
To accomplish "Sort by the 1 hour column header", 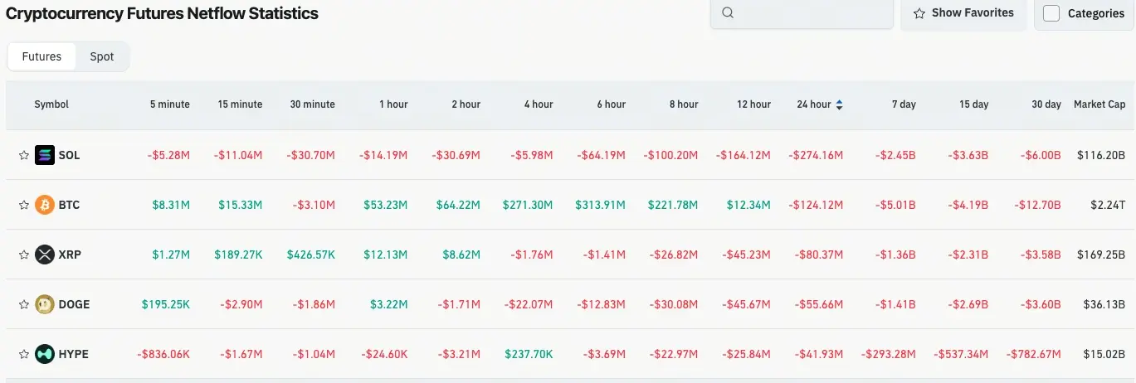I will click(x=393, y=104).
